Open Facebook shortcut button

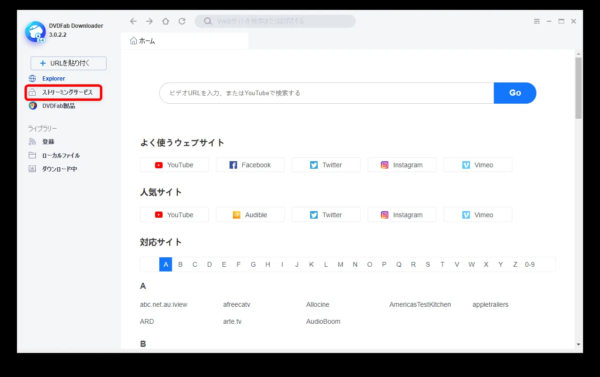pyautogui.click(x=250, y=165)
